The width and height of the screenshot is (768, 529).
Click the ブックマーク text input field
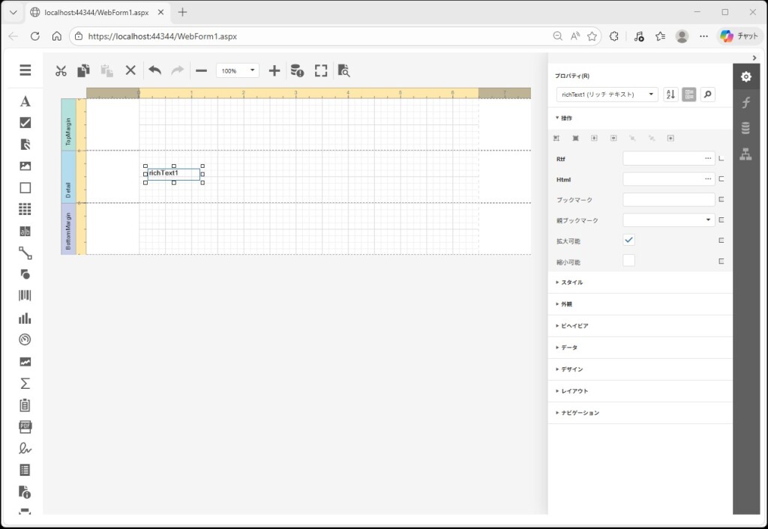[x=668, y=199]
